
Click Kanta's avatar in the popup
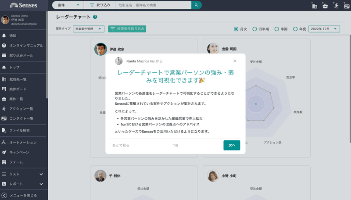pyautogui.click(x=118, y=61)
